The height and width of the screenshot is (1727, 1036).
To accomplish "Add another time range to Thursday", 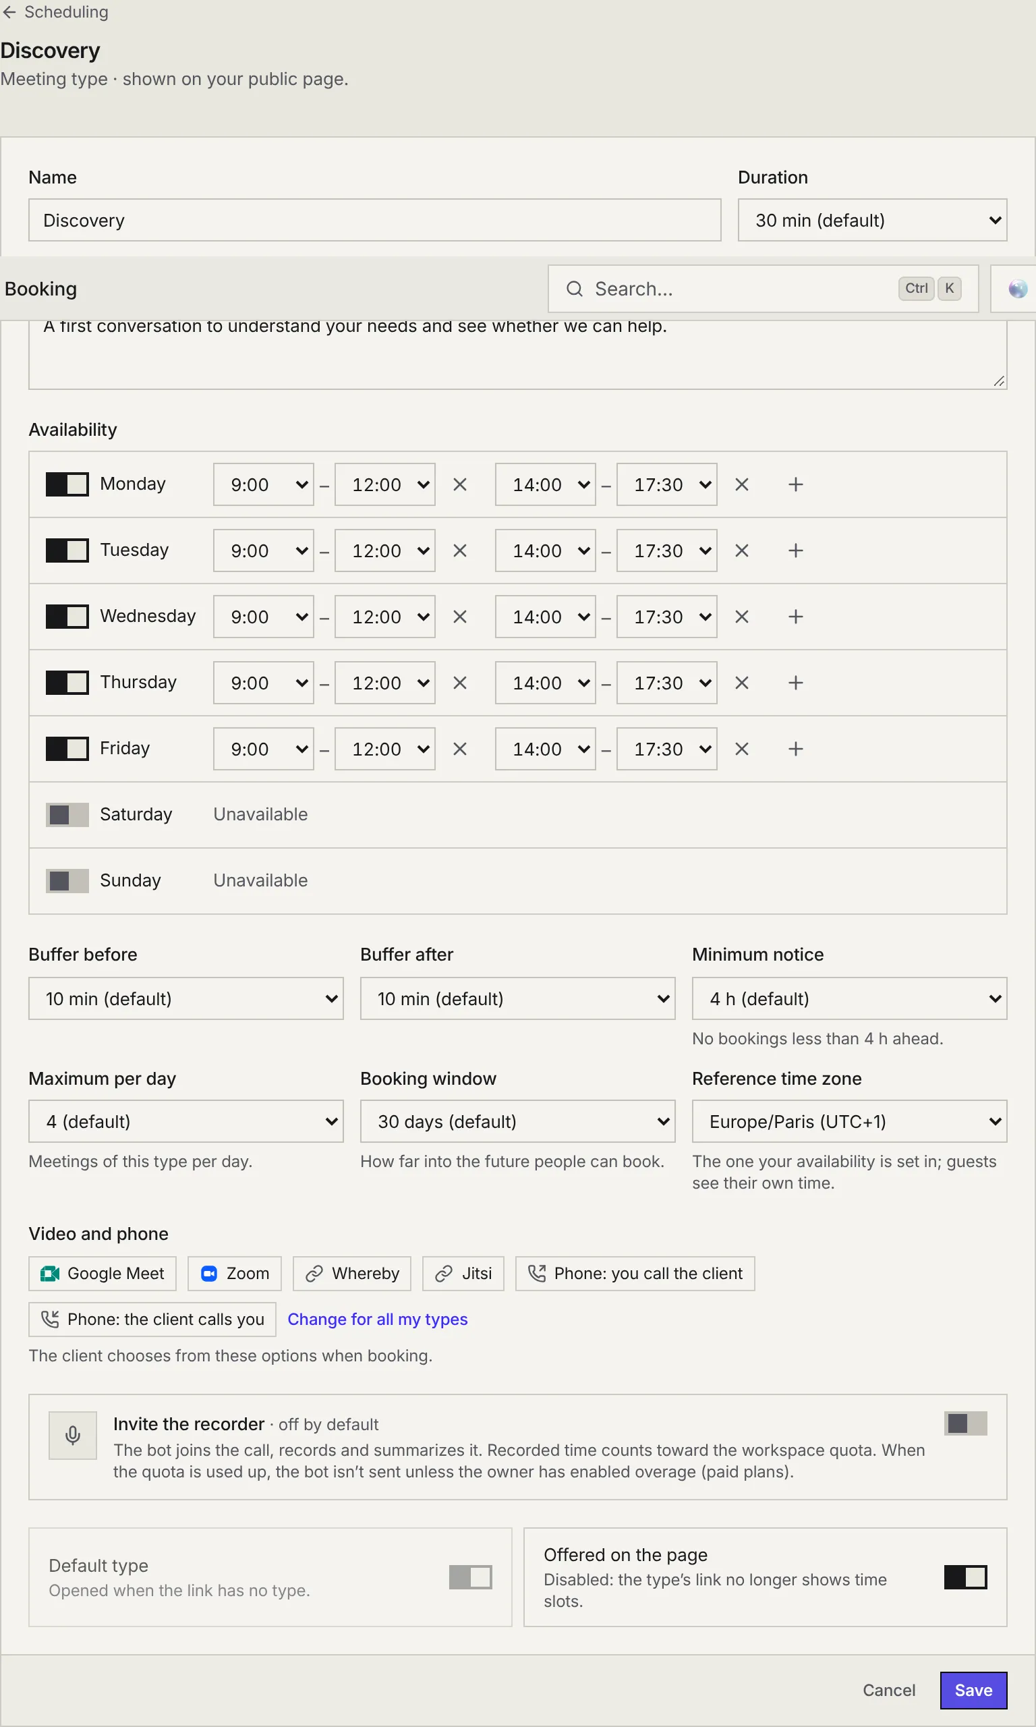I will point(795,683).
